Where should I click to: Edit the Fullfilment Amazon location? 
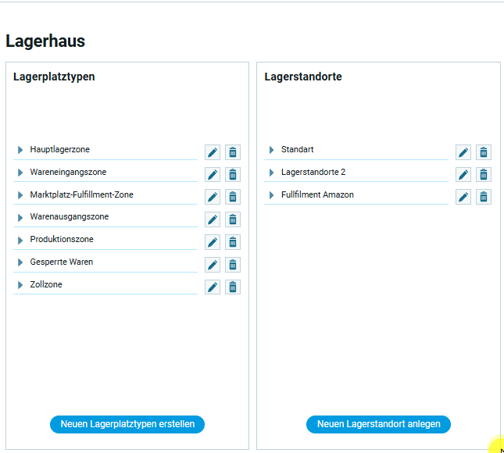463,197
